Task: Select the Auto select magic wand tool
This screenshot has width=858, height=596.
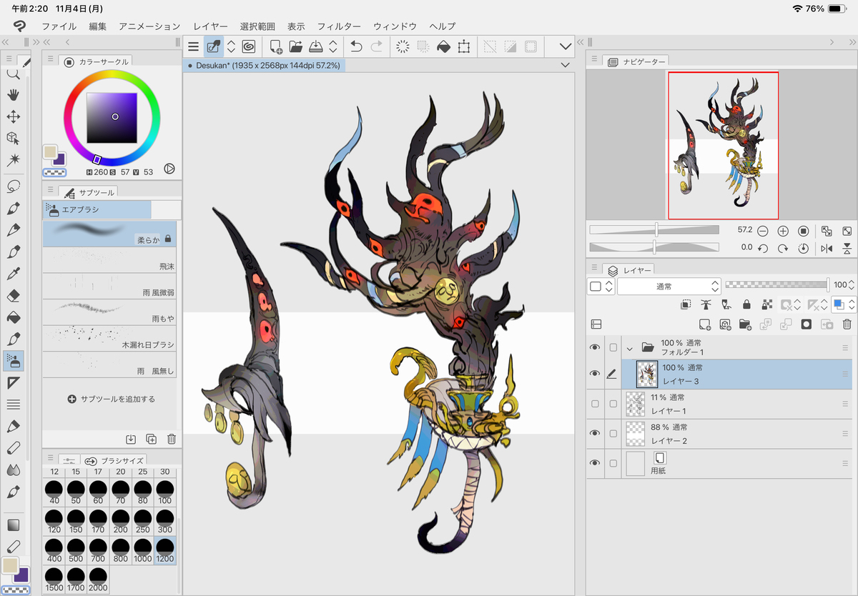Action: (x=13, y=159)
